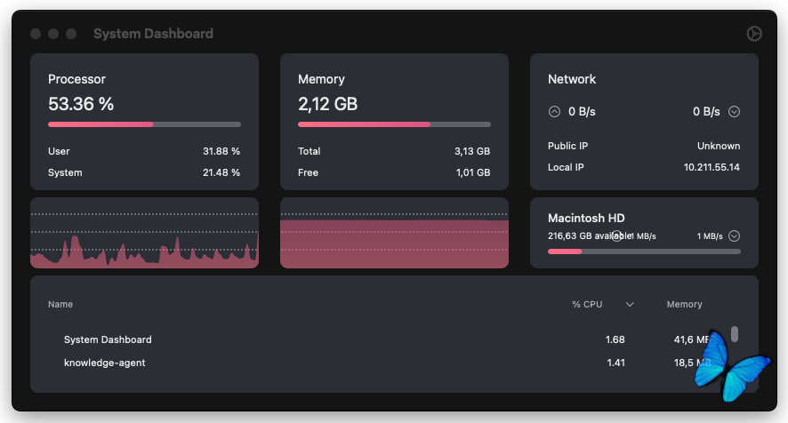
Task: Click the process list scrollbar thumb
Action: 735,334
